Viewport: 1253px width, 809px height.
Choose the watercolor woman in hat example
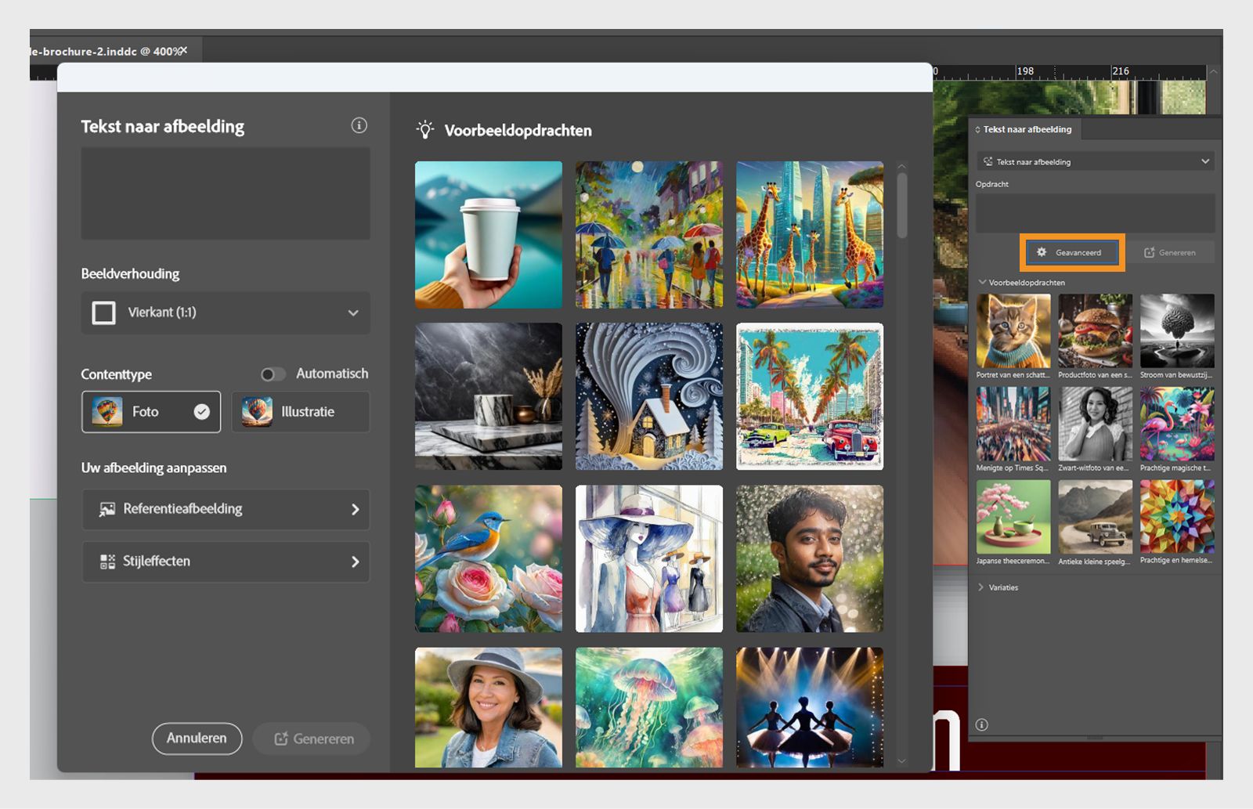(x=649, y=558)
